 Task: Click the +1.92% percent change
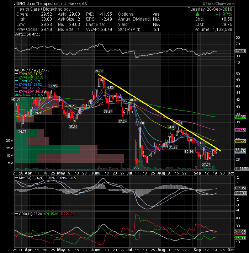pos(224,14)
